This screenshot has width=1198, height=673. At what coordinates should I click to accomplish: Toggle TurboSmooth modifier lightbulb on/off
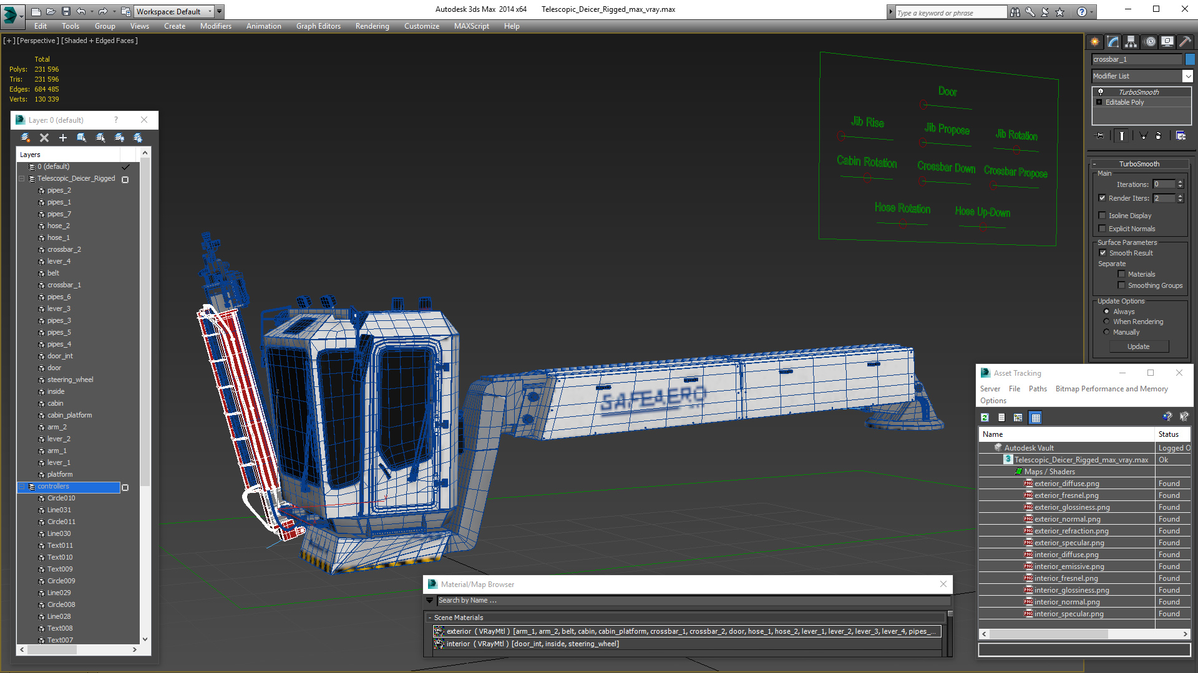pyautogui.click(x=1101, y=92)
